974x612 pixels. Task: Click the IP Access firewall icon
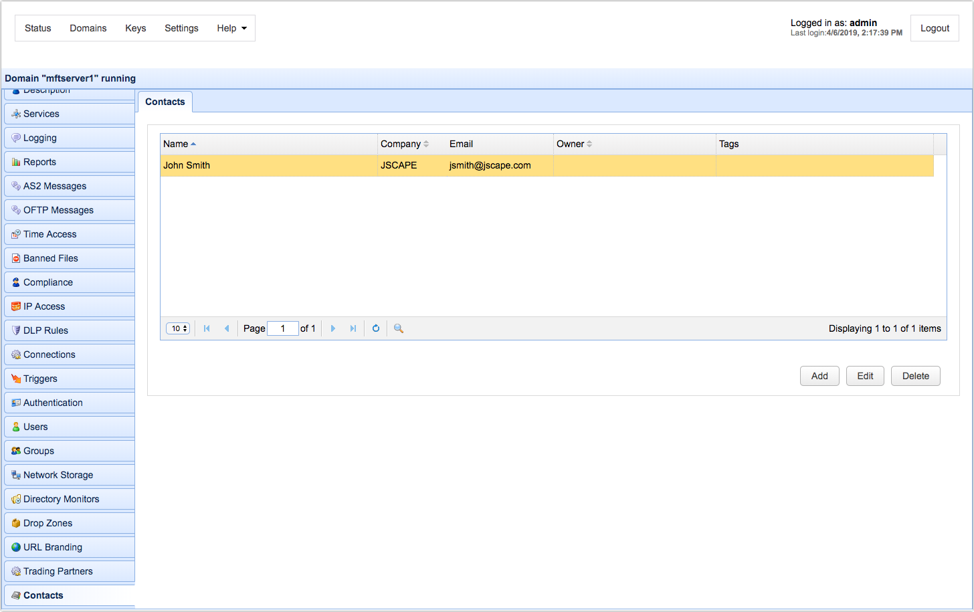(16, 306)
